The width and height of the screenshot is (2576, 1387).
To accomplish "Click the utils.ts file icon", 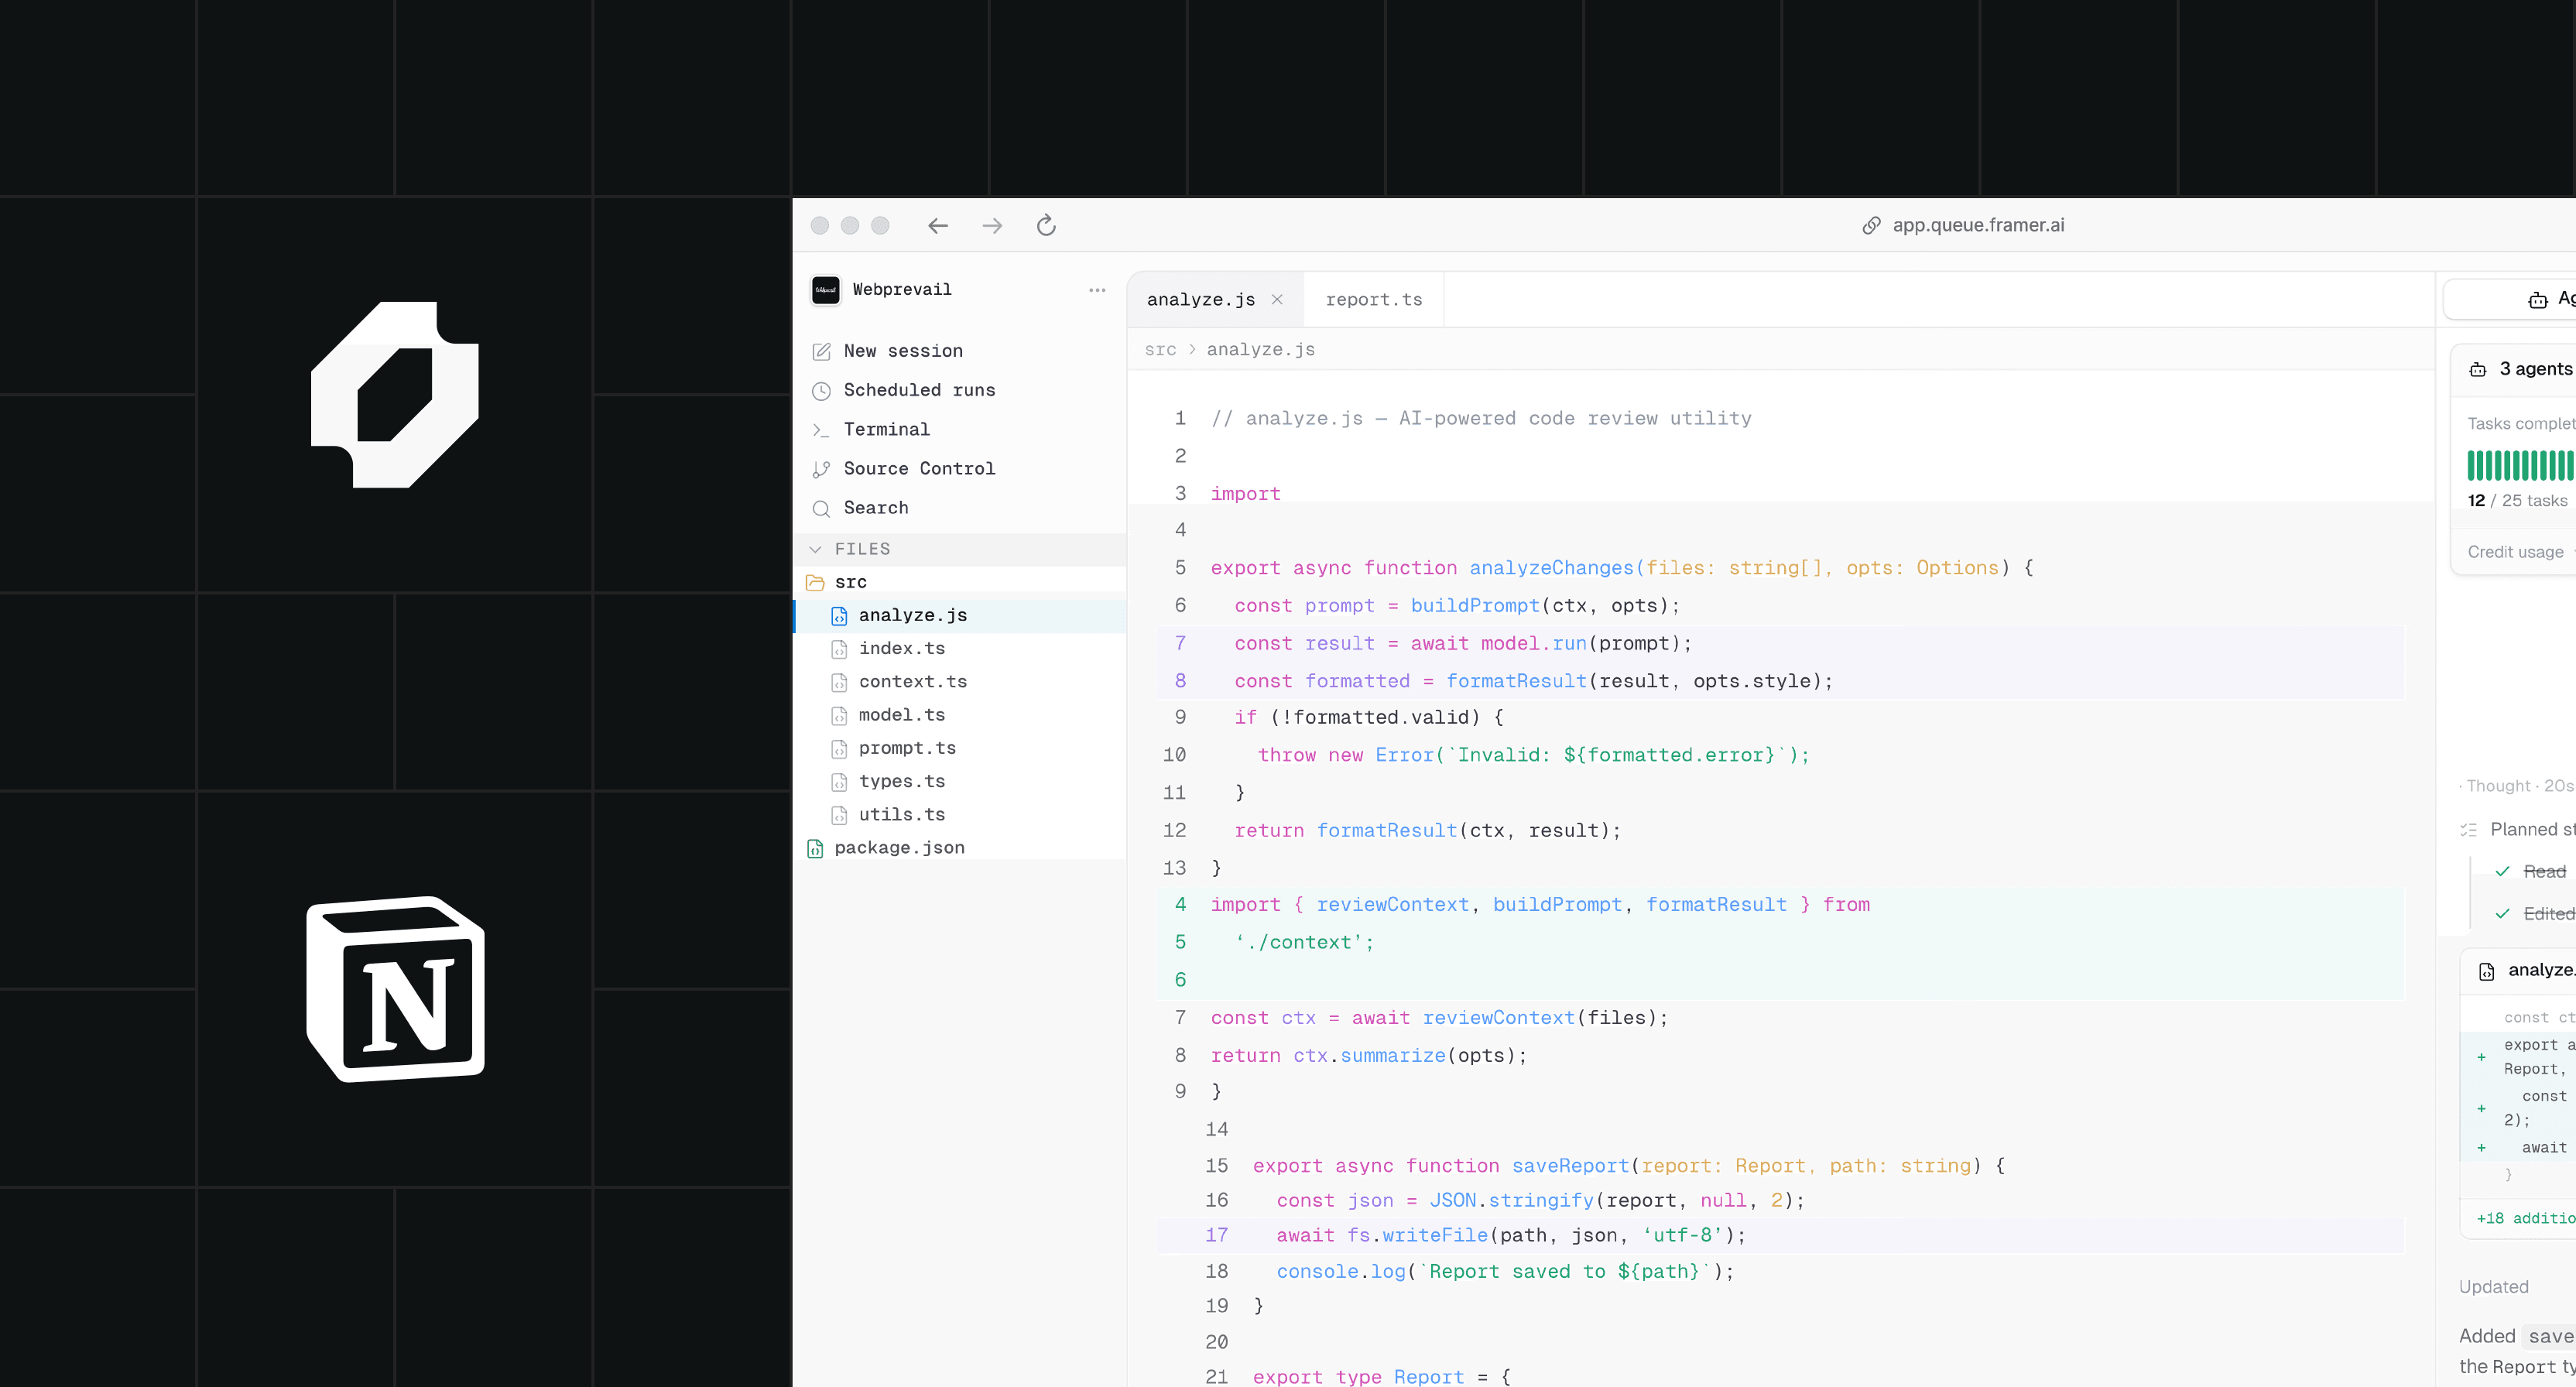I will click(x=839, y=815).
